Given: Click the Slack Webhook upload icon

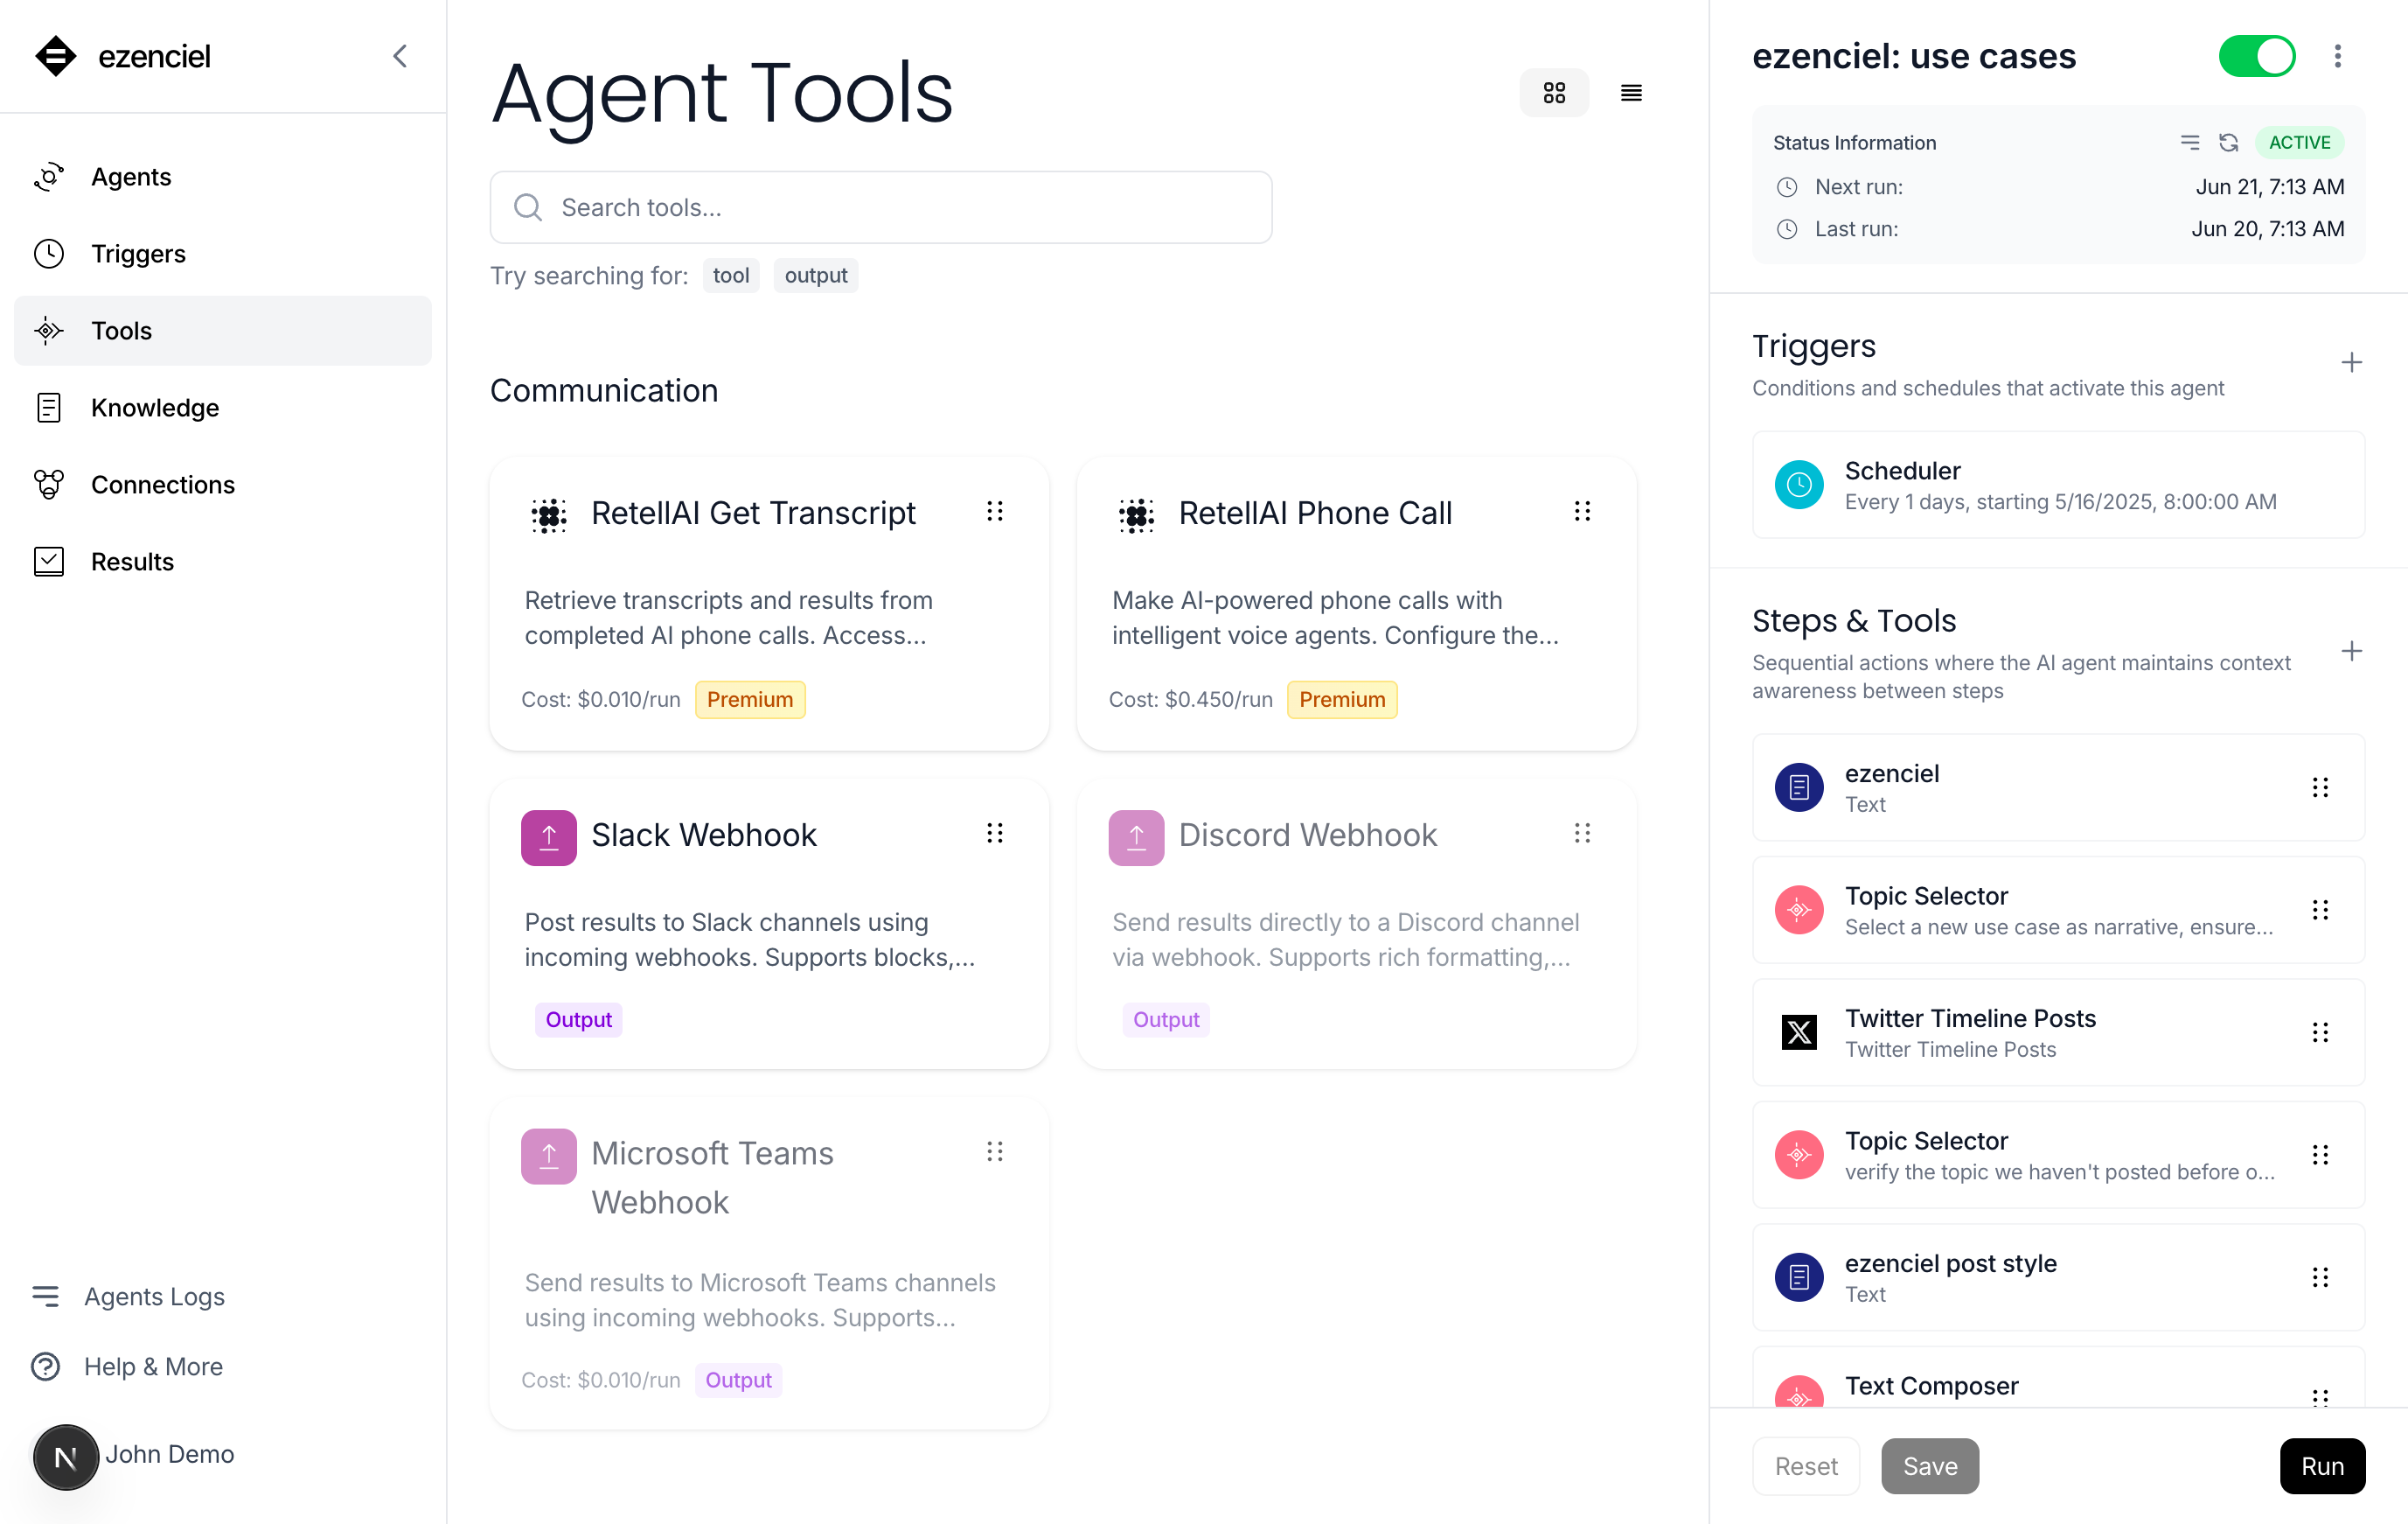Looking at the screenshot, I should tap(548, 836).
